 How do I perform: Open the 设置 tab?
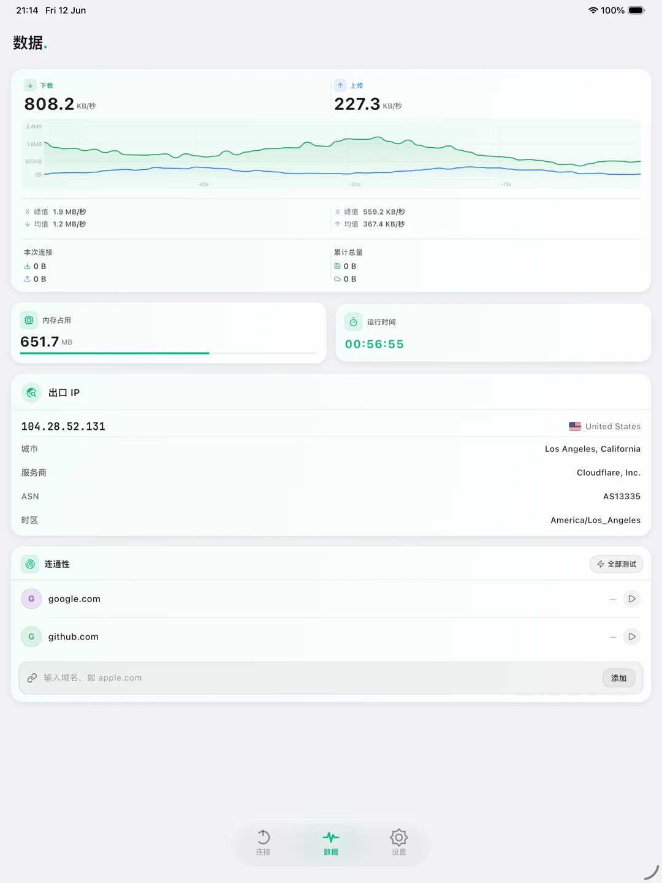[x=399, y=843]
